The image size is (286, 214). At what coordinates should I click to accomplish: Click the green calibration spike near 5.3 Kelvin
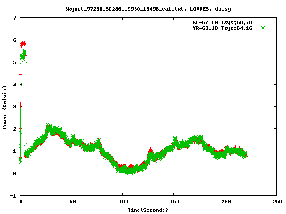click(x=23, y=55)
